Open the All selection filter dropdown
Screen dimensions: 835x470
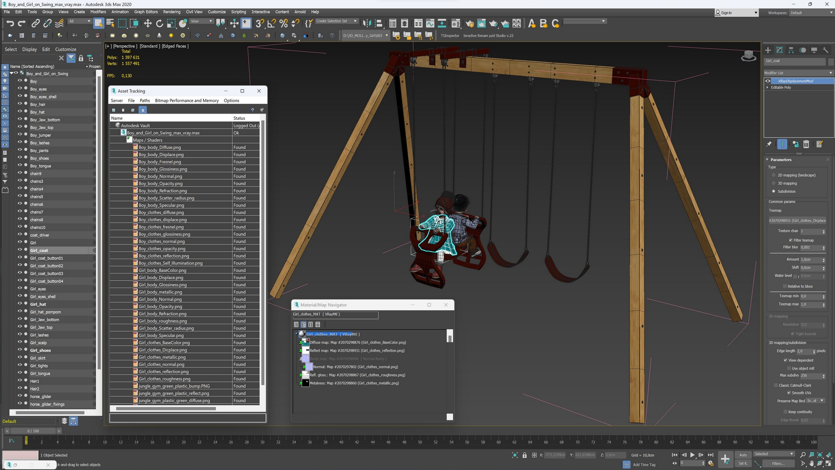pos(80,21)
